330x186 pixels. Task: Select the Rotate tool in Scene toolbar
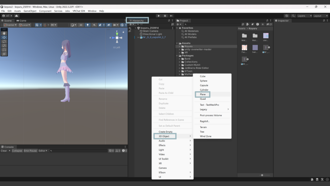tap(4, 41)
